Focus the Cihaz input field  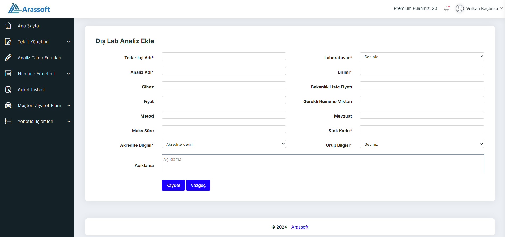coord(224,85)
